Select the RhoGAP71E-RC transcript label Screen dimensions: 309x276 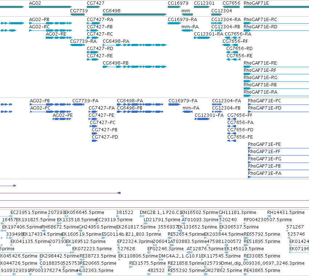point(260,20)
